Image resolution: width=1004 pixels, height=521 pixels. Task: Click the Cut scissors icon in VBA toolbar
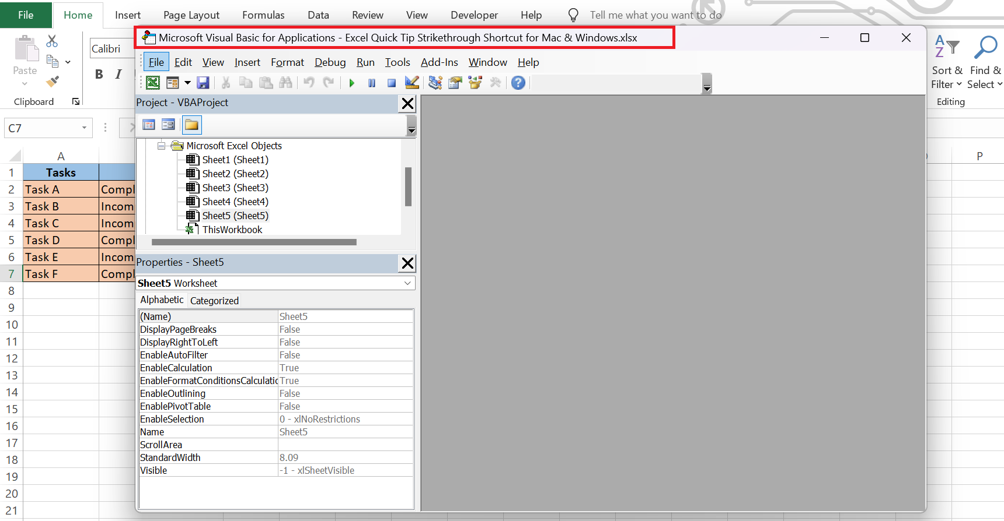[226, 83]
